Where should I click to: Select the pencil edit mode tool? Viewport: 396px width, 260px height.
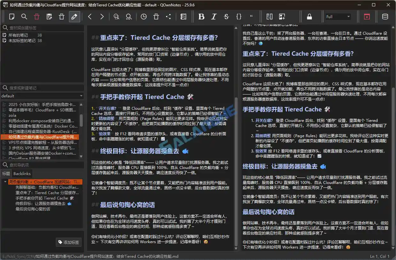pyautogui.click(x=74, y=16)
